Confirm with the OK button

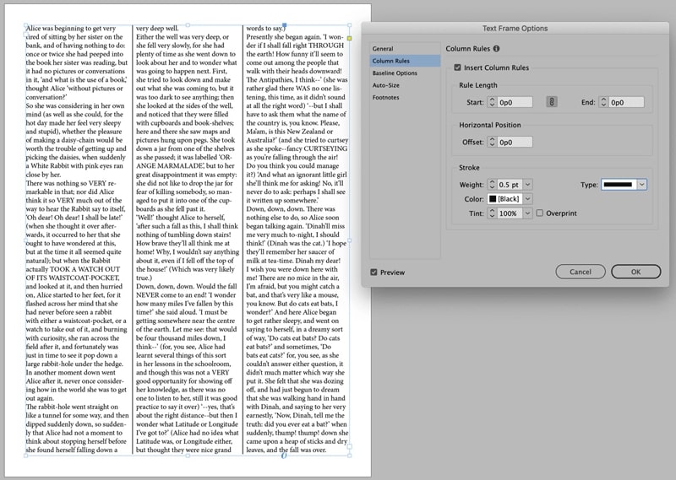pyautogui.click(x=636, y=272)
